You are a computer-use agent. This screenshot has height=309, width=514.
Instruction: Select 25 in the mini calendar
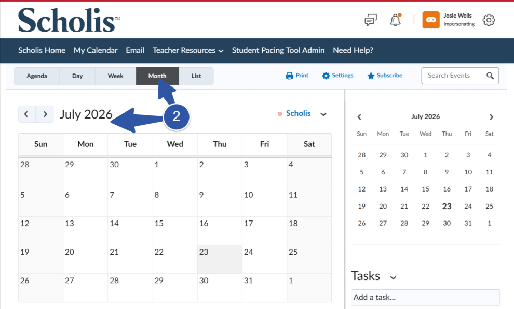[x=490, y=207]
